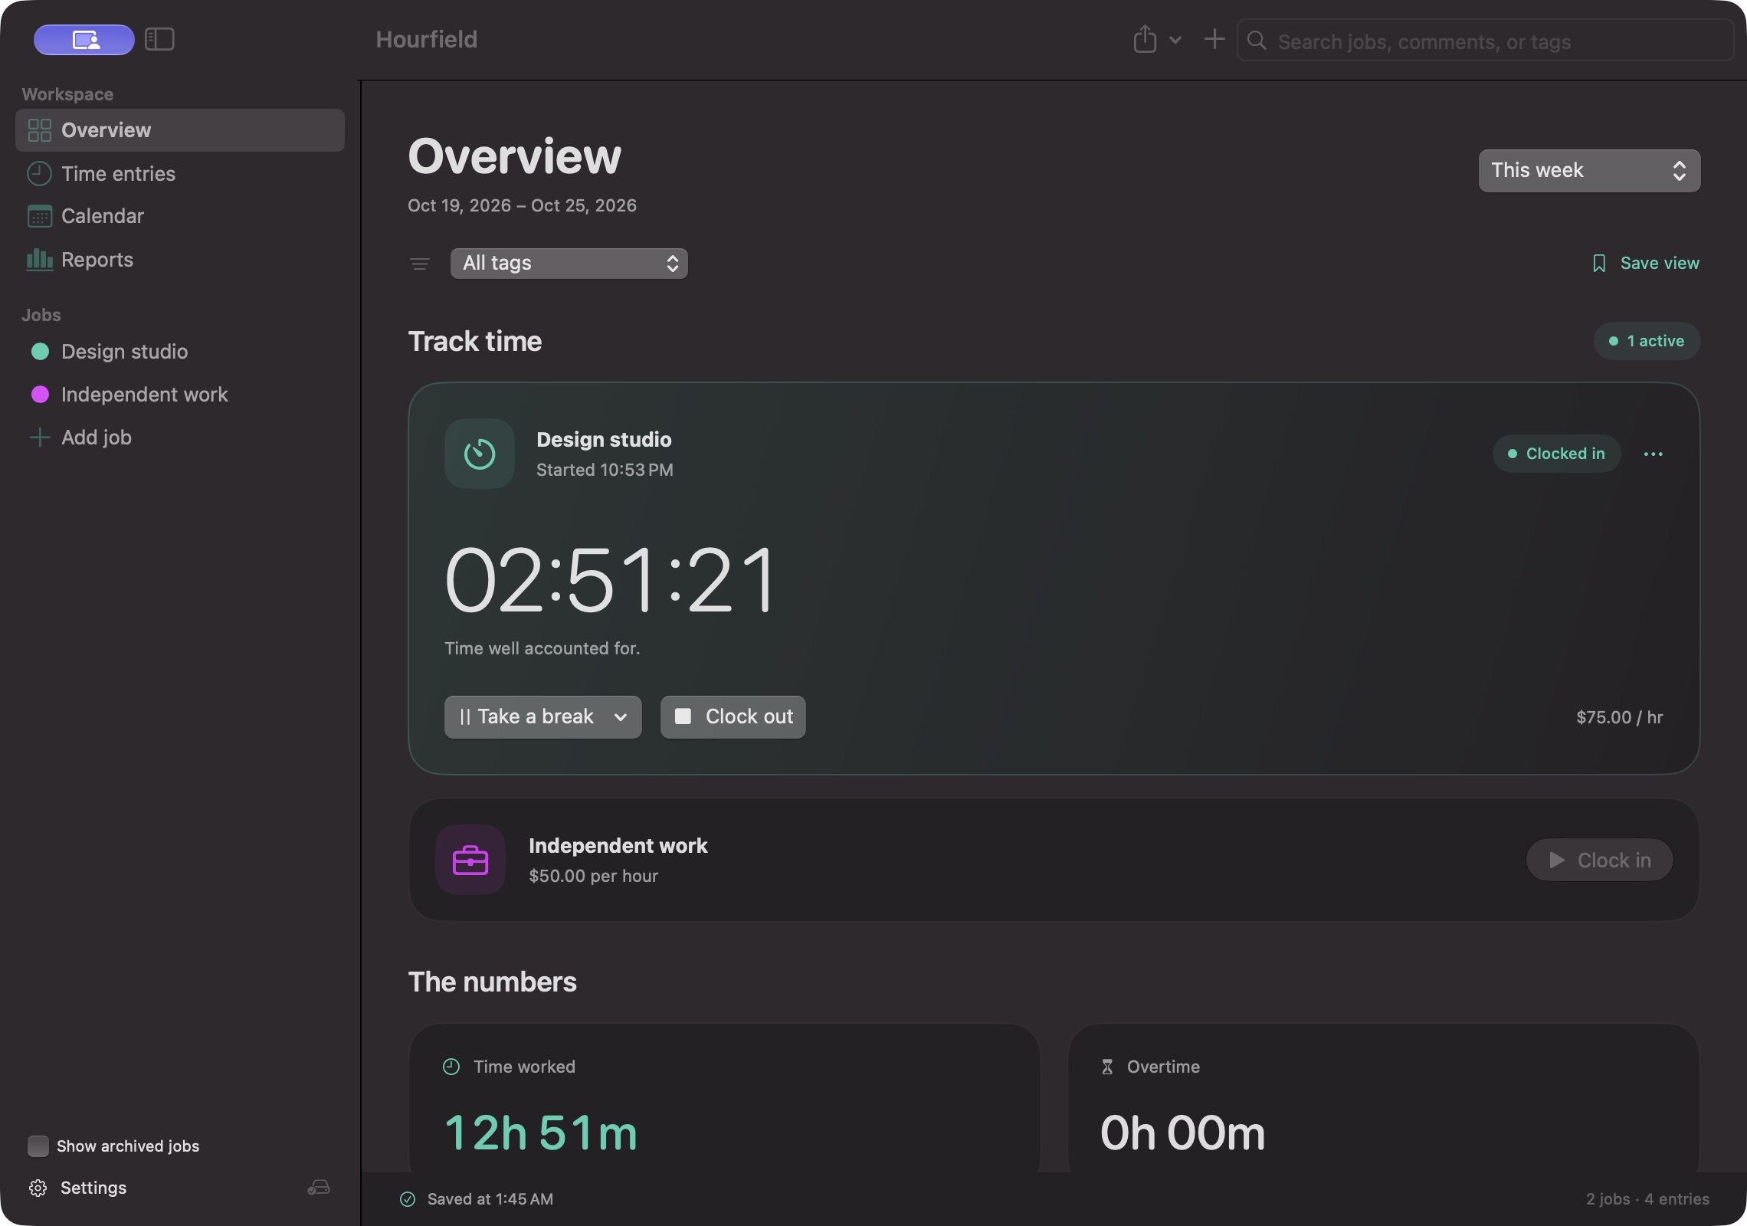The width and height of the screenshot is (1747, 1226).
Task: Select Overview in the Workspace sidebar
Action: pos(180,130)
